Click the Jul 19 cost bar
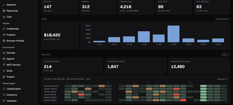Image resolution: width=233 pixels, height=105 pixels. (x=99, y=41)
